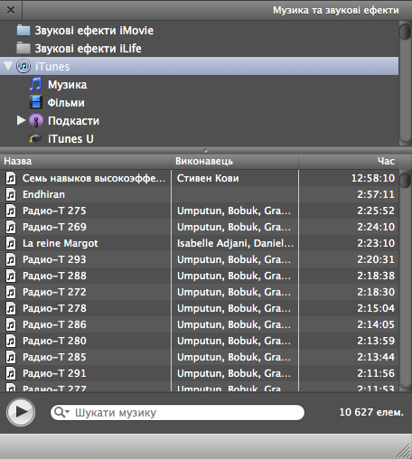Click the duration 2:13:59
Screen dimensions: 412x459
[376, 341]
